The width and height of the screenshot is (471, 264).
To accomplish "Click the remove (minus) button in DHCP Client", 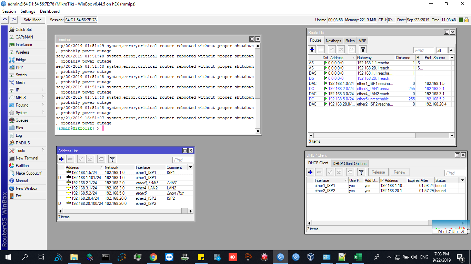I will (319, 172).
